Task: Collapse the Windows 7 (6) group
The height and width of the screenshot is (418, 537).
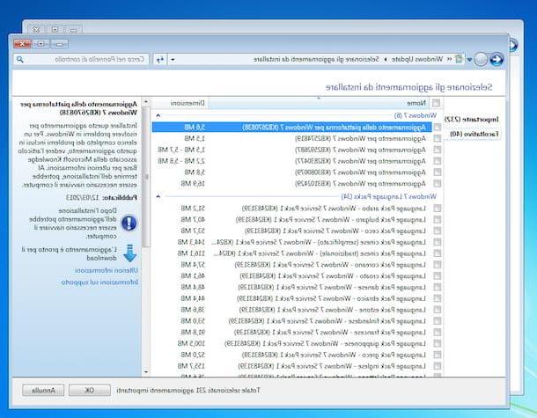Action: pyautogui.click(x=158, y=115)
